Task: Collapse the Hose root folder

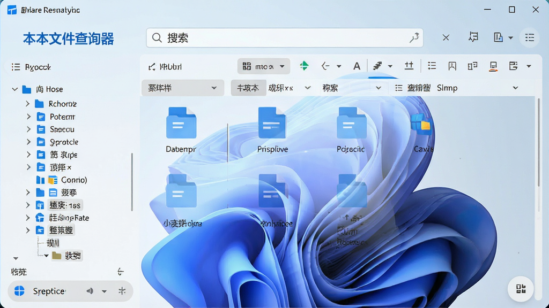Action: (14, 89)
